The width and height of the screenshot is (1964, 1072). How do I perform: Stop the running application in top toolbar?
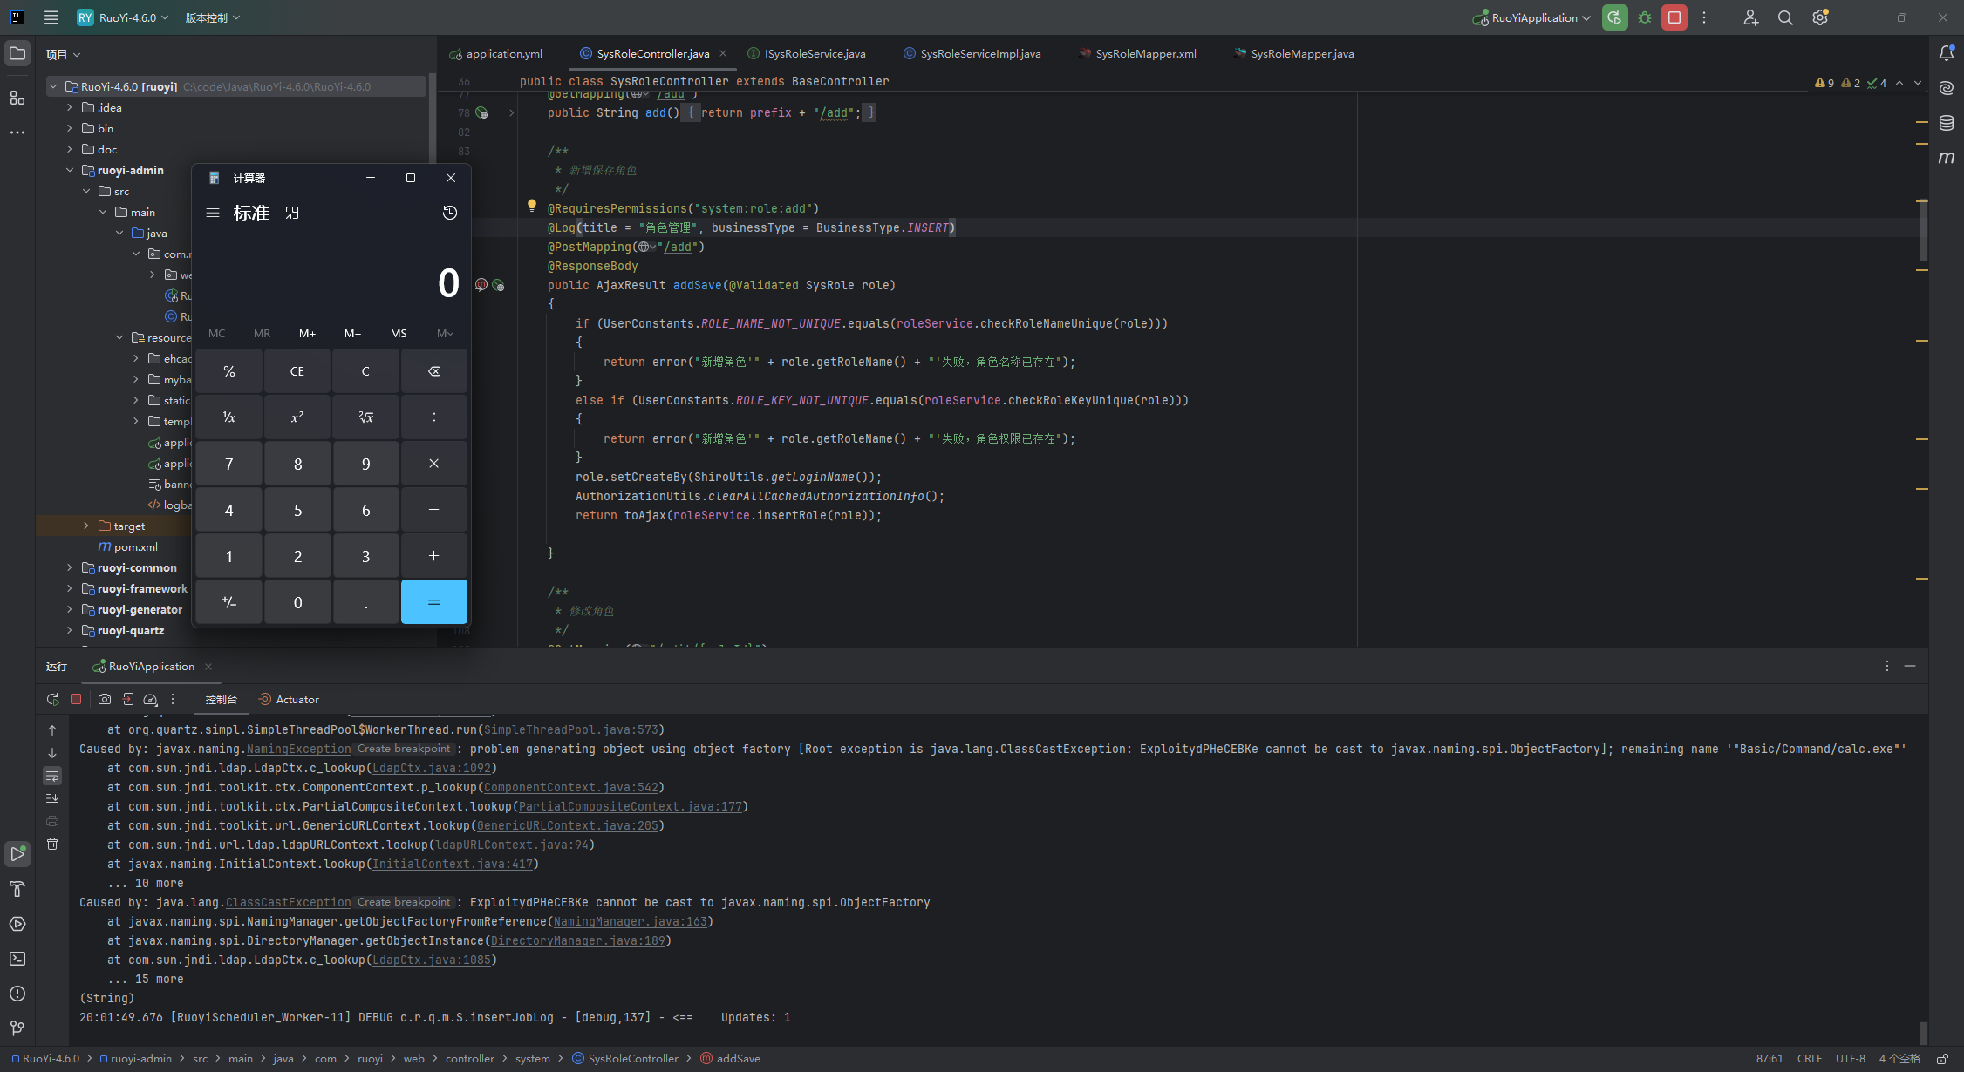point(1674,17)
